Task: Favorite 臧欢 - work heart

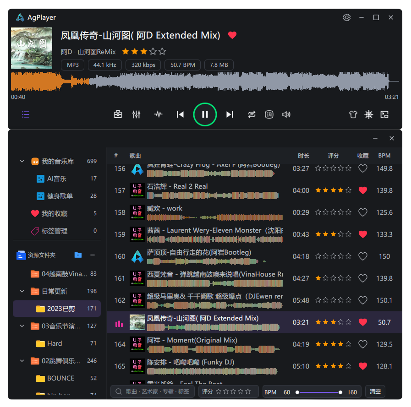Action: 363,212
